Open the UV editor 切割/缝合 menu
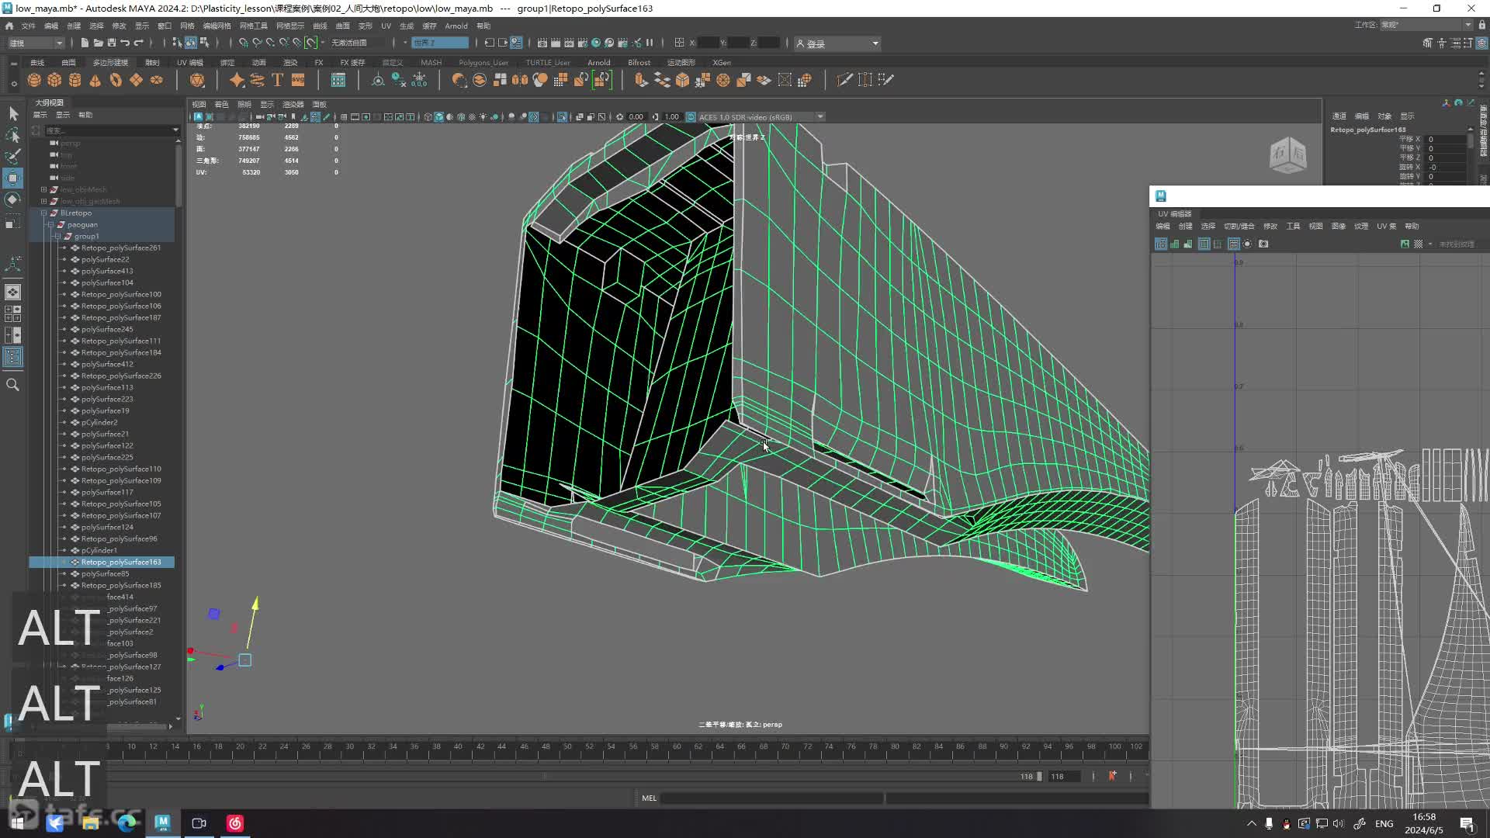The height and width of the screenshot is (838, 1490). 1239,227
